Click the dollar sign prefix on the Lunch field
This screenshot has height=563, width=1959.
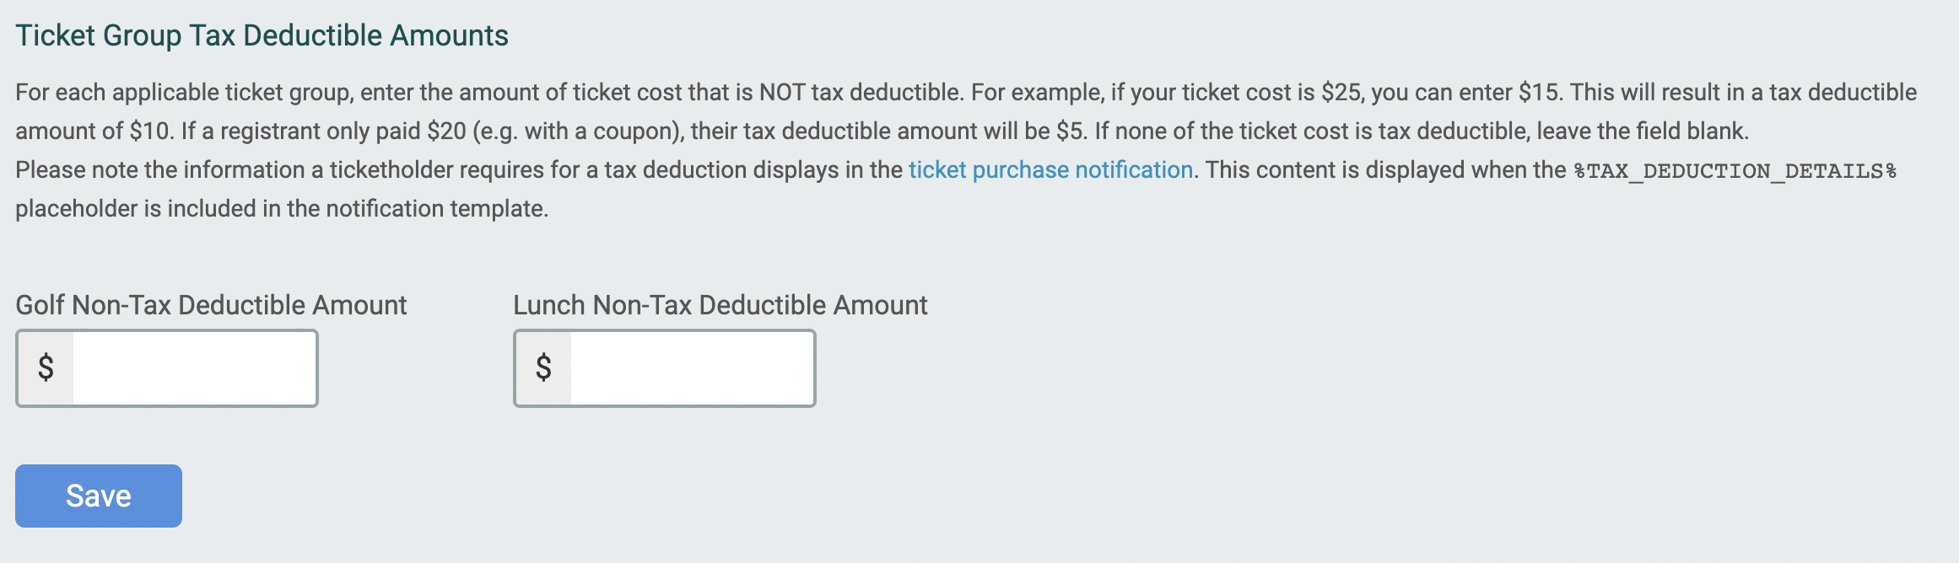tap(543, 368)
